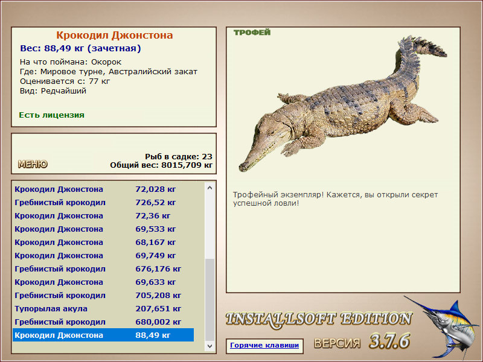Select Крокодил Джонстона 72,36 кг entry
The image size is (483, 362).
click(x=103, y=216)
